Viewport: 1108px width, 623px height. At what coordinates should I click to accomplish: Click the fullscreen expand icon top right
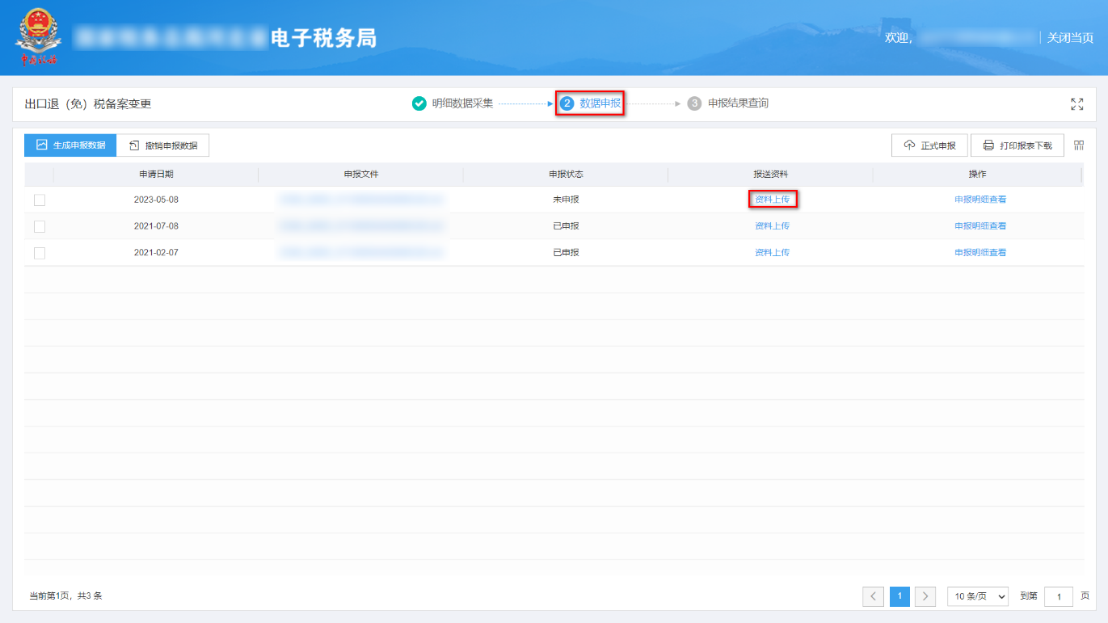1077,103
